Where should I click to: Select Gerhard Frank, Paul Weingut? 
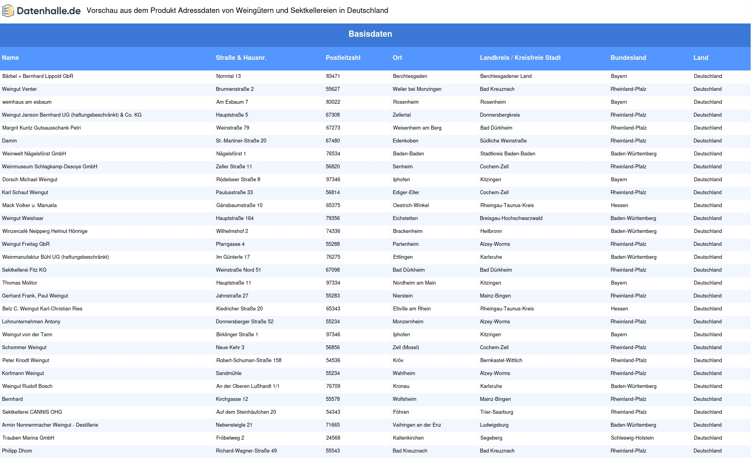point(35,296)
